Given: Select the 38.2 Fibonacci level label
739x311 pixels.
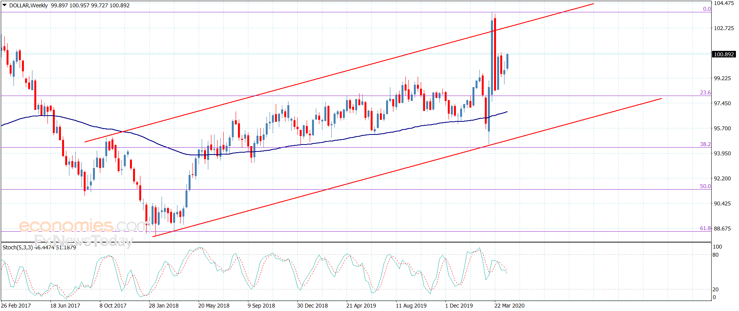Looking at the screenshot, I should [x=705, y=144].
